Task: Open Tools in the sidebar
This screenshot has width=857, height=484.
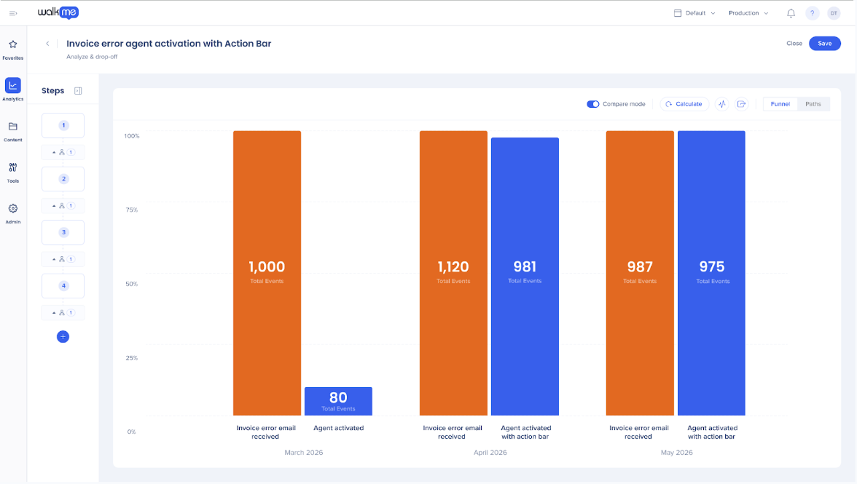Action: tap(13, 172)
